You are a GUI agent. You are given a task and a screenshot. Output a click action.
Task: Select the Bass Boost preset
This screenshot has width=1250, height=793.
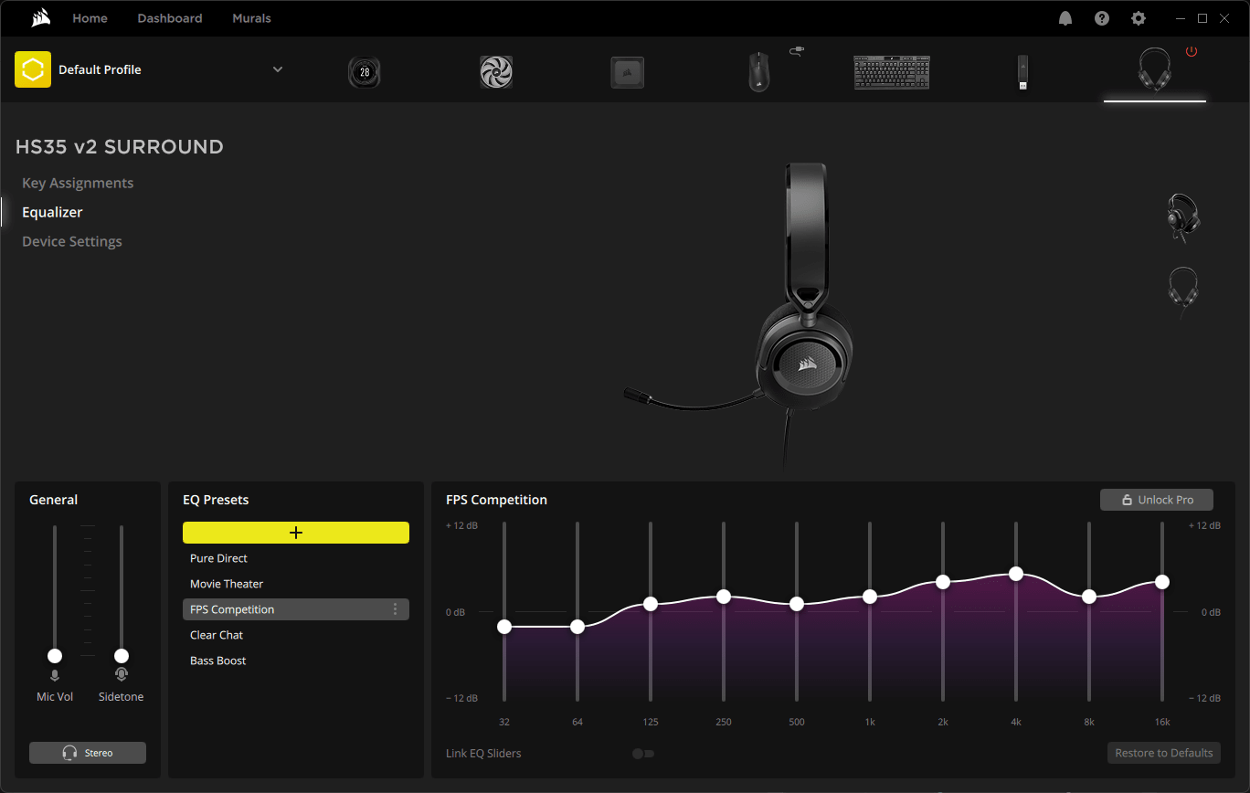296,661
